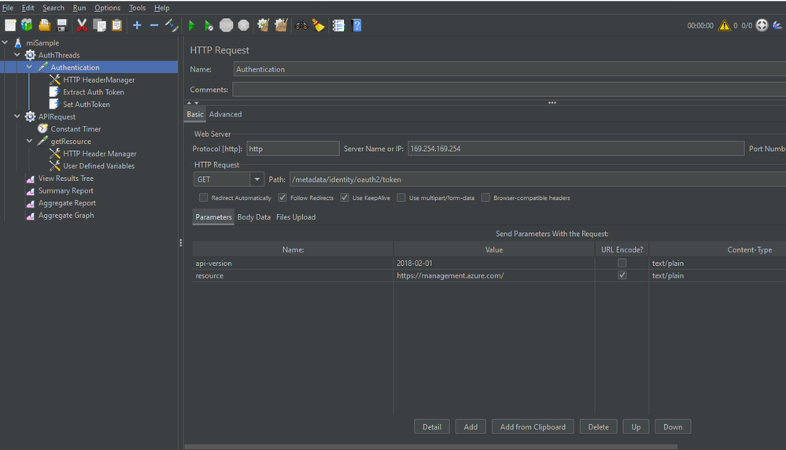Open Help with the question mark icon

coord(357,25)
